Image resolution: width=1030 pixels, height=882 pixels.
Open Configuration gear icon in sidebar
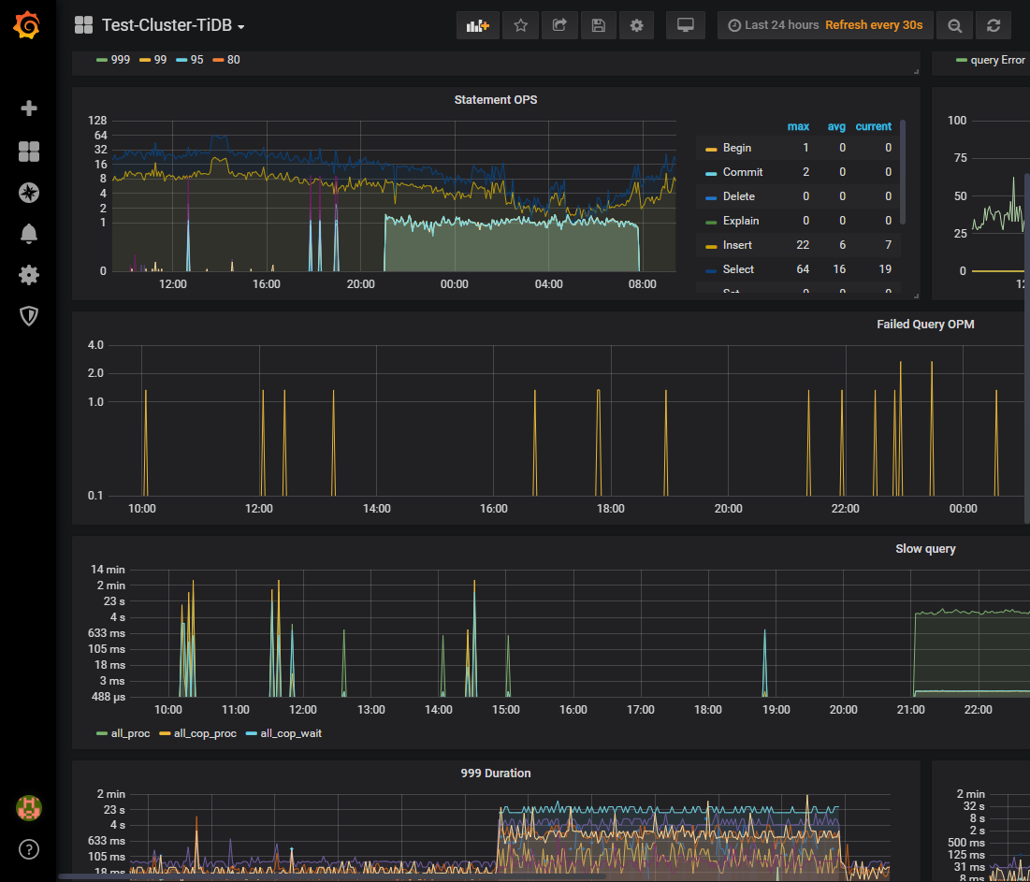29,275
